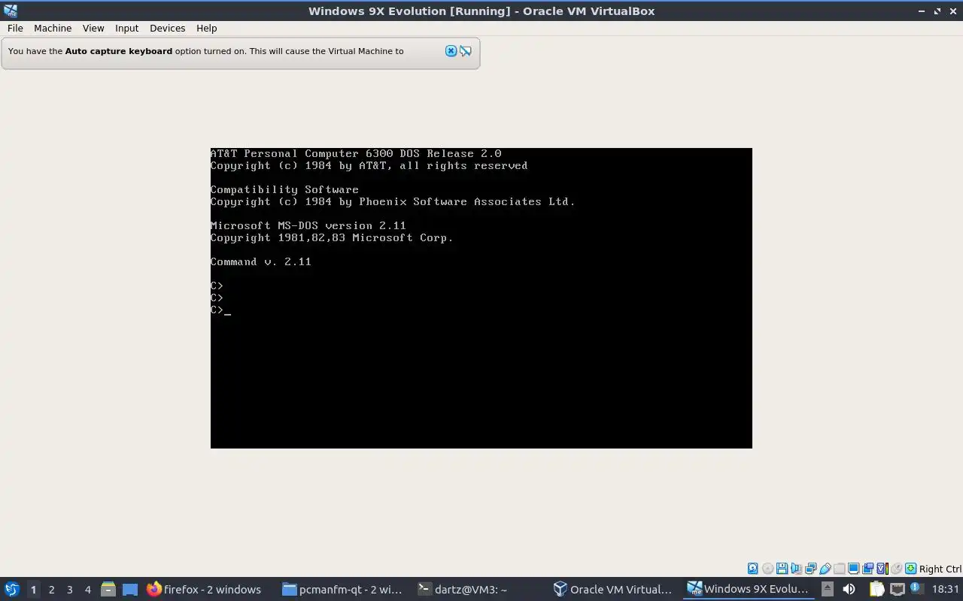Click the network adapters status icon

point(810,569)
